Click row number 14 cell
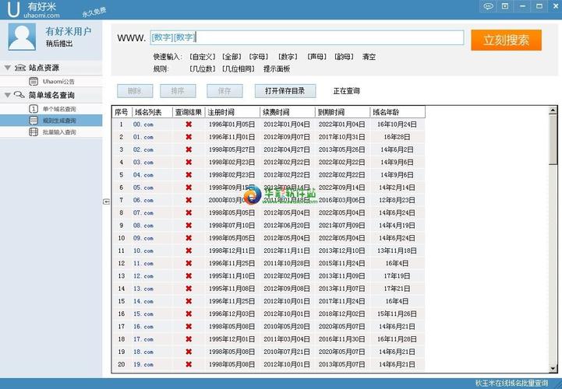 [x=122, y=289]
